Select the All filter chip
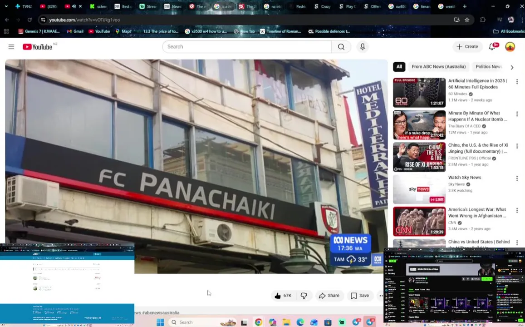This screenshot has width=525, height=327. (399, 67)
